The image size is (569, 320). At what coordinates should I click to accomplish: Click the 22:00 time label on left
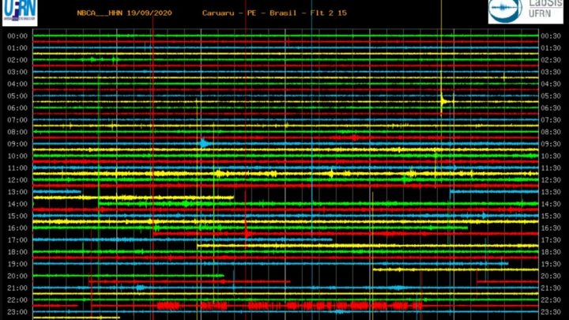click(x=17, y=300)
